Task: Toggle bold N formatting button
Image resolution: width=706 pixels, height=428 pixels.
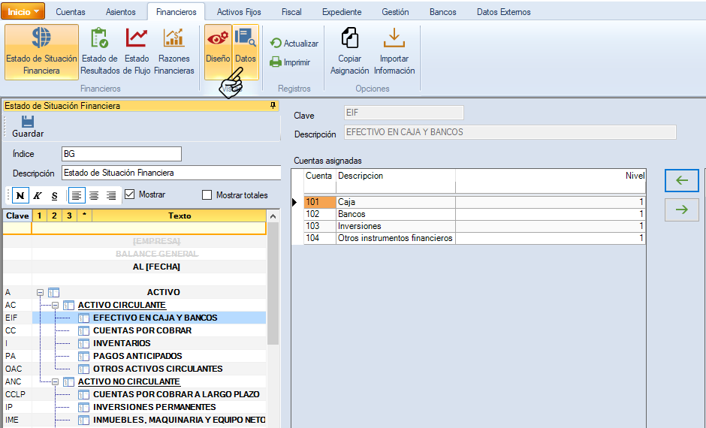Action: [x=20, y=195]
